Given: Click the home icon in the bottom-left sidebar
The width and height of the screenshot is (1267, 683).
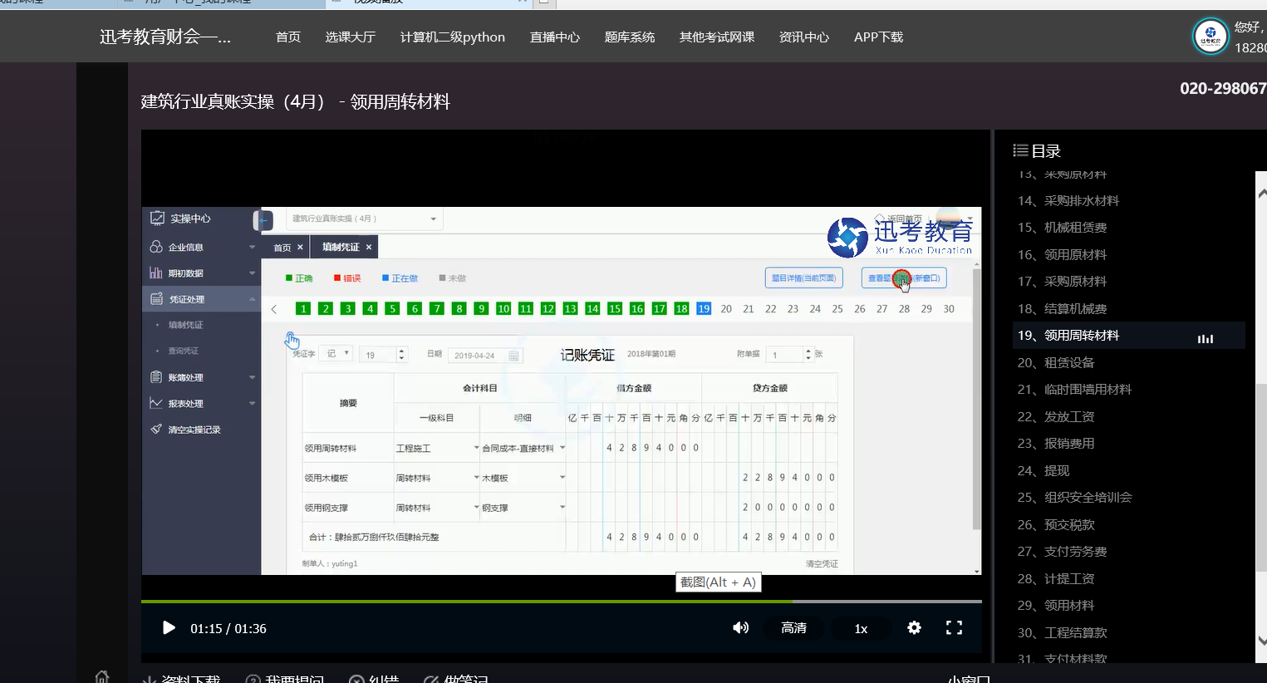Looking at the screenshot, I should pyautogui.click(x=102, y=676).
